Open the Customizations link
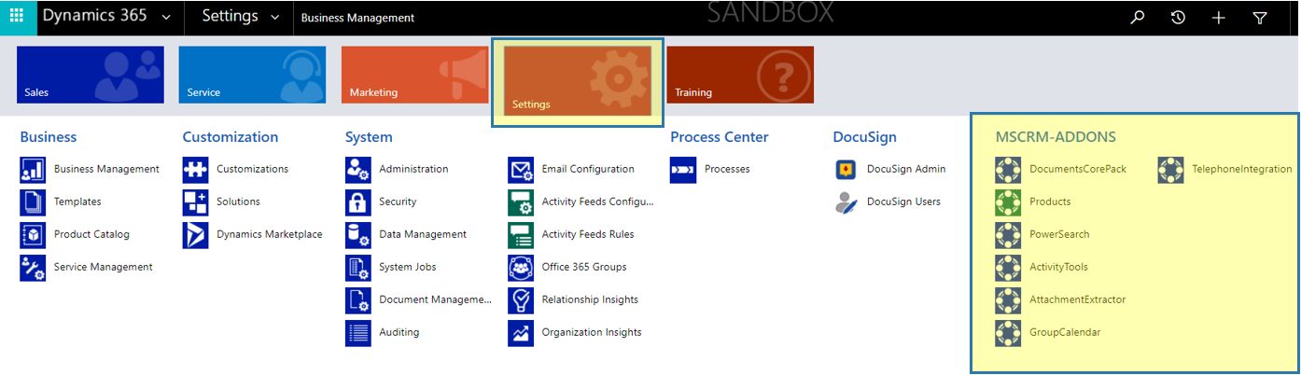This screenshot has height=375, width=1301. (252, 170)
